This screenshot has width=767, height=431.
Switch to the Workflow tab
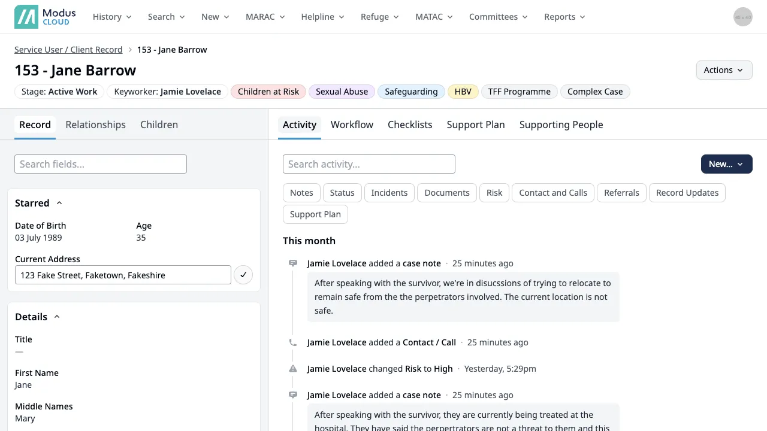(352, 125)
